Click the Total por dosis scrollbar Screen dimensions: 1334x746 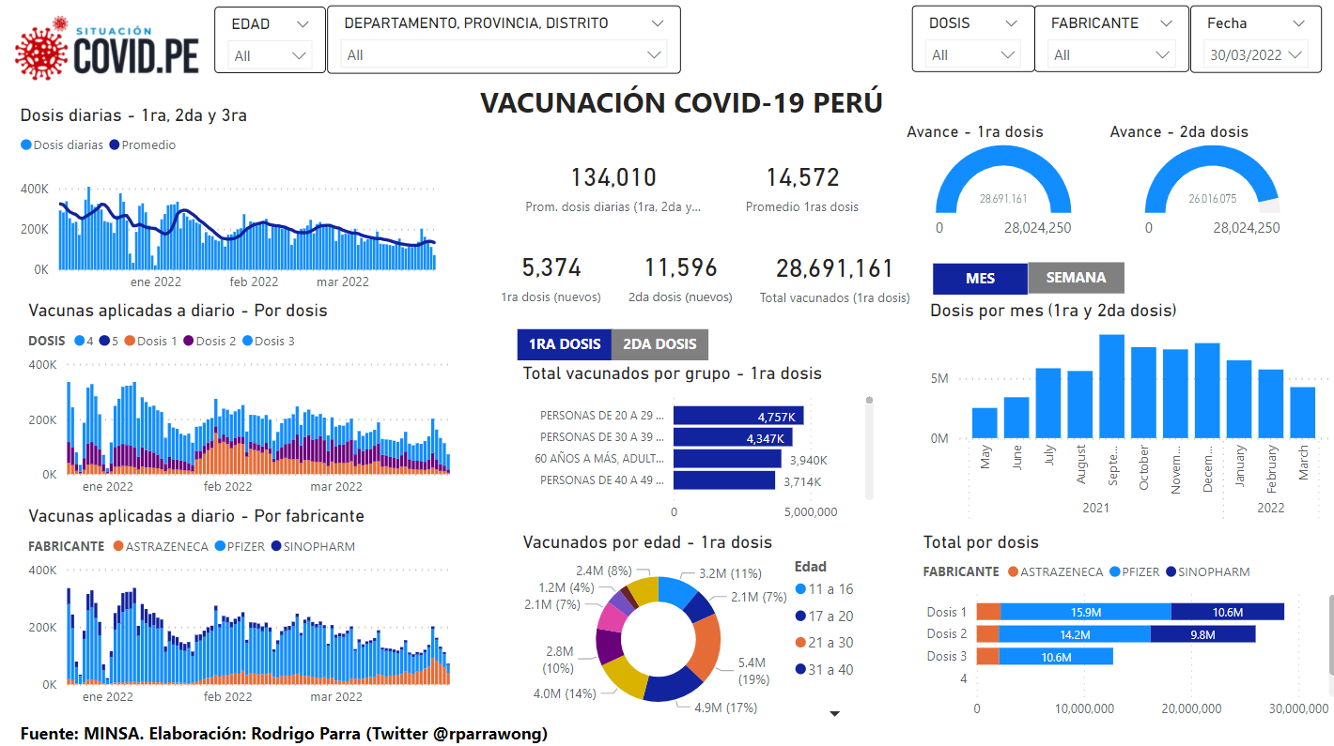pos(1330,635)
